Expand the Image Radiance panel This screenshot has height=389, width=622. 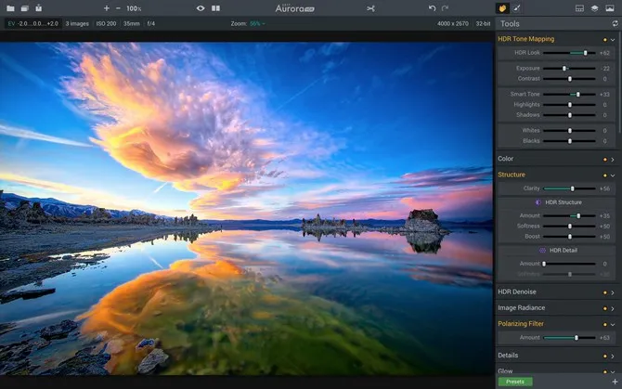point(613,307)
